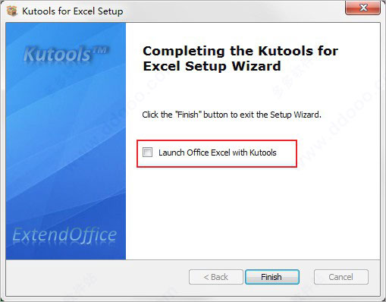Click the "Kutools for Excel Setup" title text
Viewport: 386px width, 302px height.
(73, 11)
